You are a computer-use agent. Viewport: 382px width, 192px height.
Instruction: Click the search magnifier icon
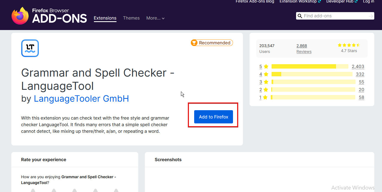click(x=300, y=16)
